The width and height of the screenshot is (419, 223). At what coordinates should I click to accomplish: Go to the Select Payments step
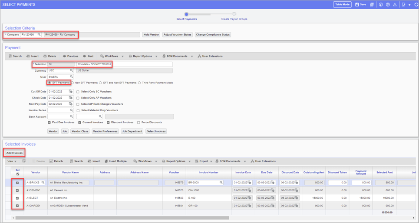(x=187, y=14)
